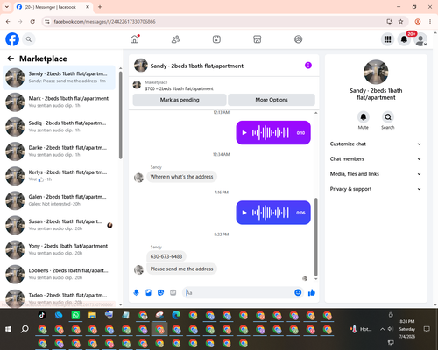This screenshot has width=438, height=350.
Task: Click the $700 Marketplace listing link
Action: pyautogui.click(x=179, y=88)
